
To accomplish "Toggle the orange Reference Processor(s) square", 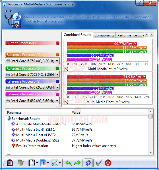I will pos(58,55).
